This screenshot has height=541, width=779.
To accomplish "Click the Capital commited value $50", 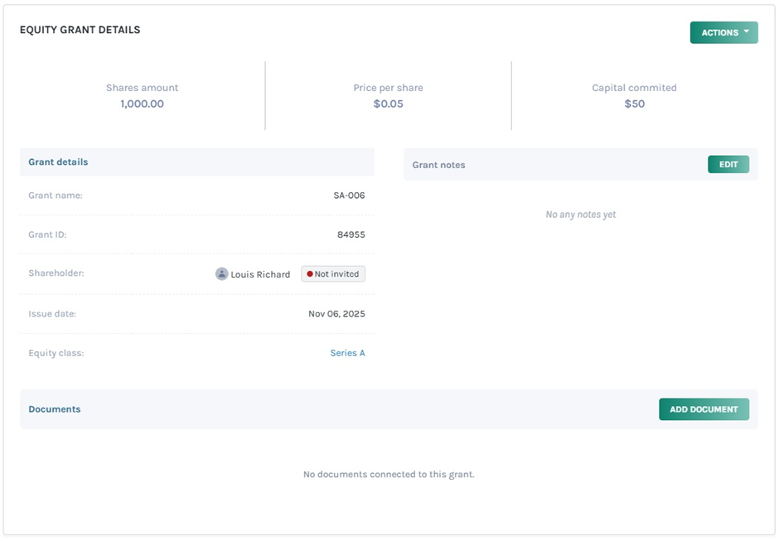I will click(634, 104).
